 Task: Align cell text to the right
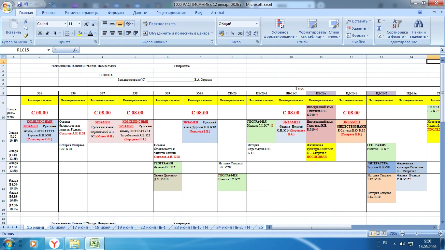click(x=120, y=33)
